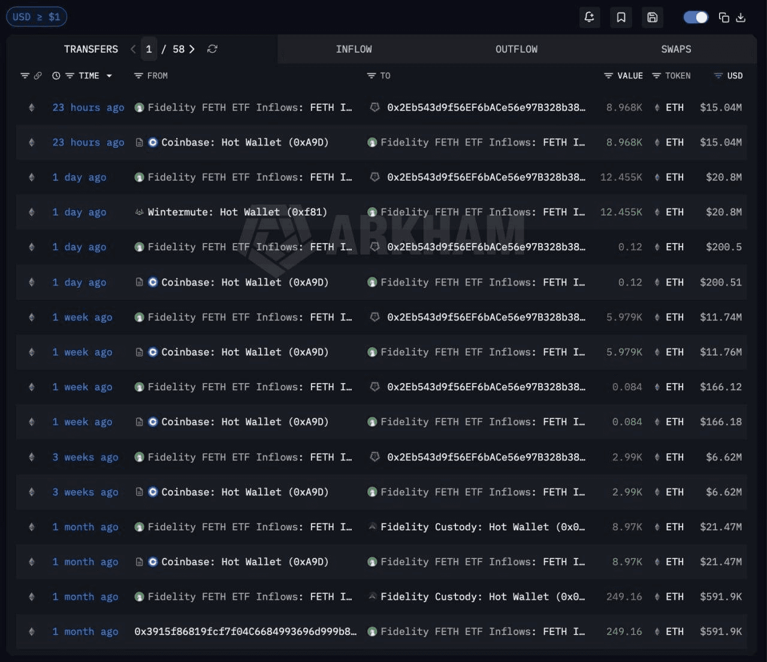Screen dimensions: 767x662
Task: Click the page number 1 field
Action: click(149, 49)
